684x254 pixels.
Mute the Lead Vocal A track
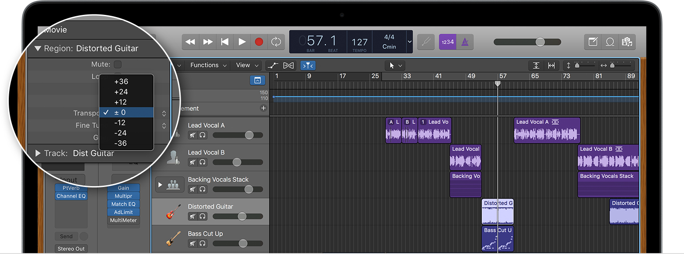192,135
